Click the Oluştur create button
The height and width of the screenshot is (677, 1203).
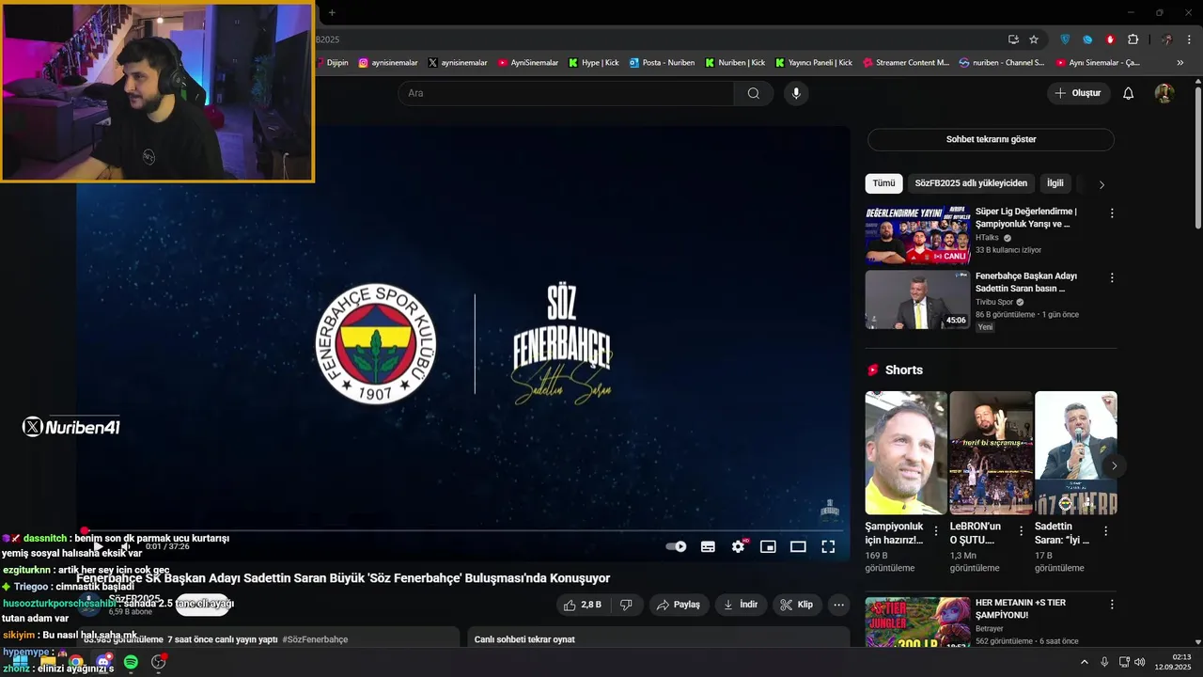[1079, 93]
